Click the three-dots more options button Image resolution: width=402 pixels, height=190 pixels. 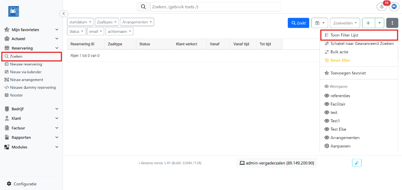pyautogui.click(x=392, y=23)
